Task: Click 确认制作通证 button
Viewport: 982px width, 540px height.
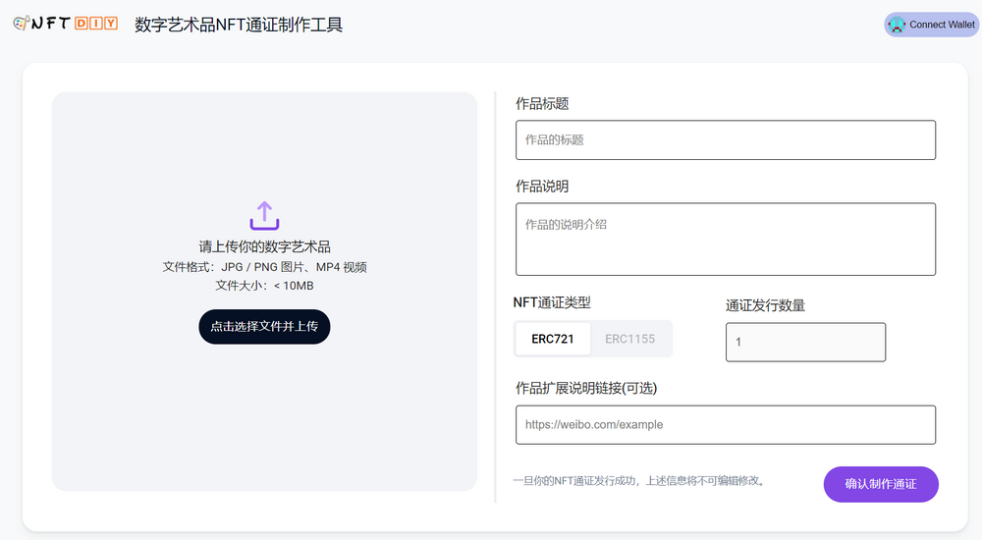Action: coord(881,484)
